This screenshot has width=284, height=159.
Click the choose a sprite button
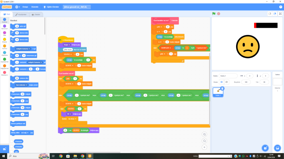[x=264, y=148]
